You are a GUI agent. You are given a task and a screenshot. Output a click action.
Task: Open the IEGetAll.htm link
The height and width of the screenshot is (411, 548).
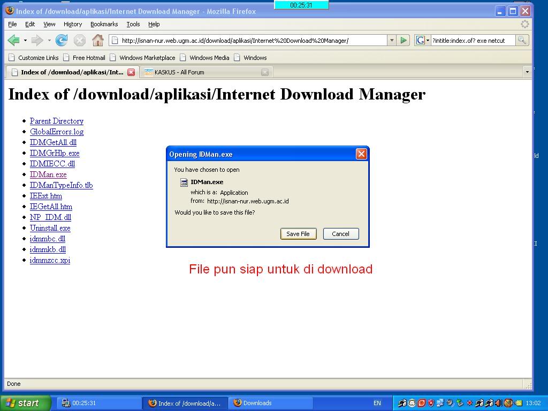(x=51, y=207)
